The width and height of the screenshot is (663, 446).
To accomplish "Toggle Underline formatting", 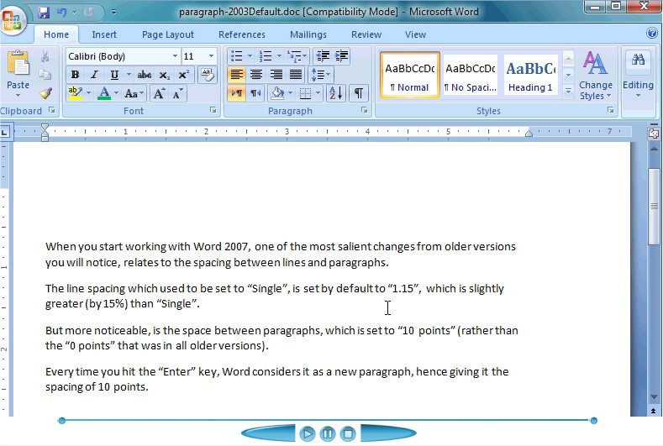I will [x=114, y=75].
